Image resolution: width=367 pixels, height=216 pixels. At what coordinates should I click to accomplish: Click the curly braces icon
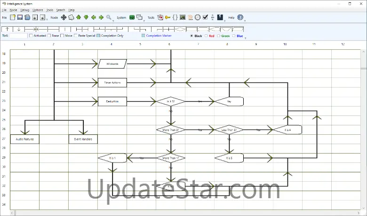tap(175, 17)
